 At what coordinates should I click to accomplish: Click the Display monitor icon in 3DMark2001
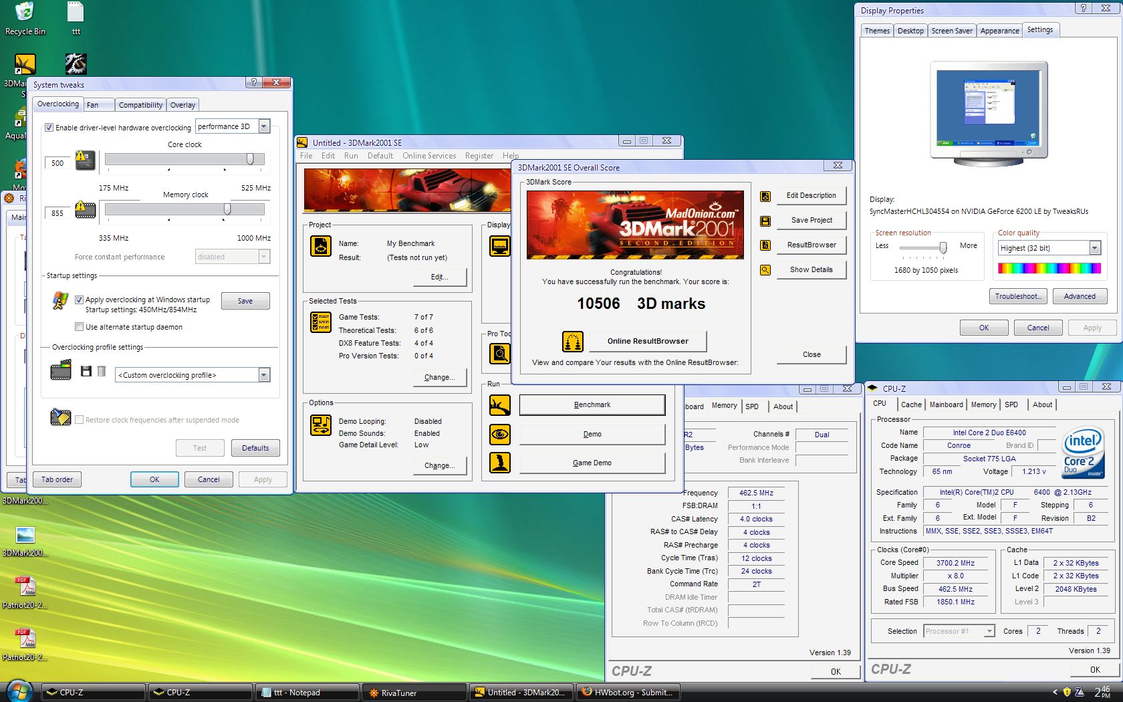tap(500, 247)
